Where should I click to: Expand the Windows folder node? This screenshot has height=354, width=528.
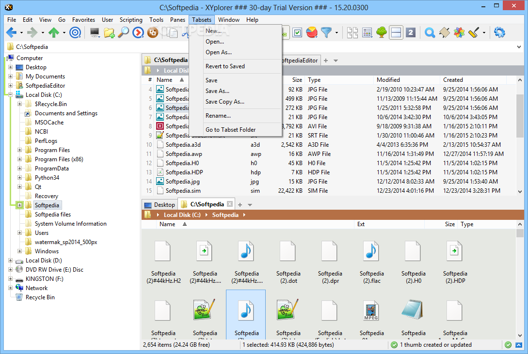(x=19, y=251)
